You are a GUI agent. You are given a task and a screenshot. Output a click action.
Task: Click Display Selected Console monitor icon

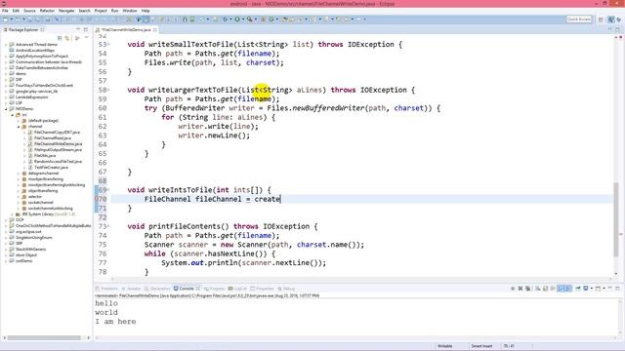point(586,289)
